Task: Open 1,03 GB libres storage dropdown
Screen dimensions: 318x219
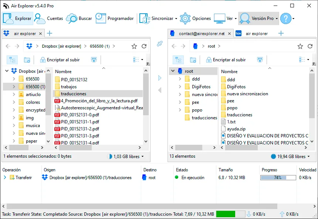Action: tap(126, 156)
